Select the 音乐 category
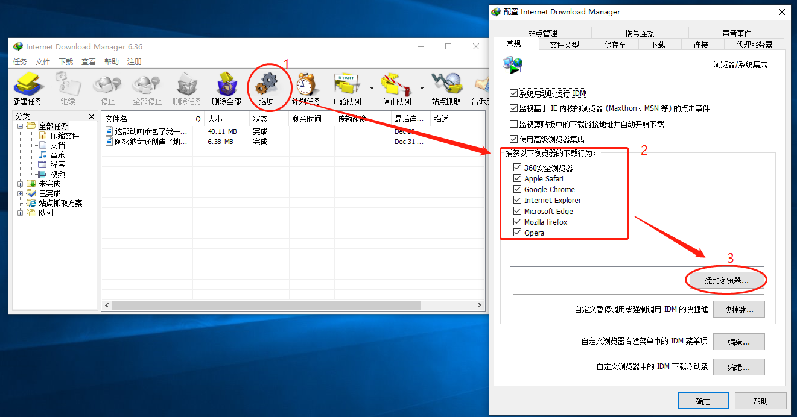 click(x=57, y=155)
